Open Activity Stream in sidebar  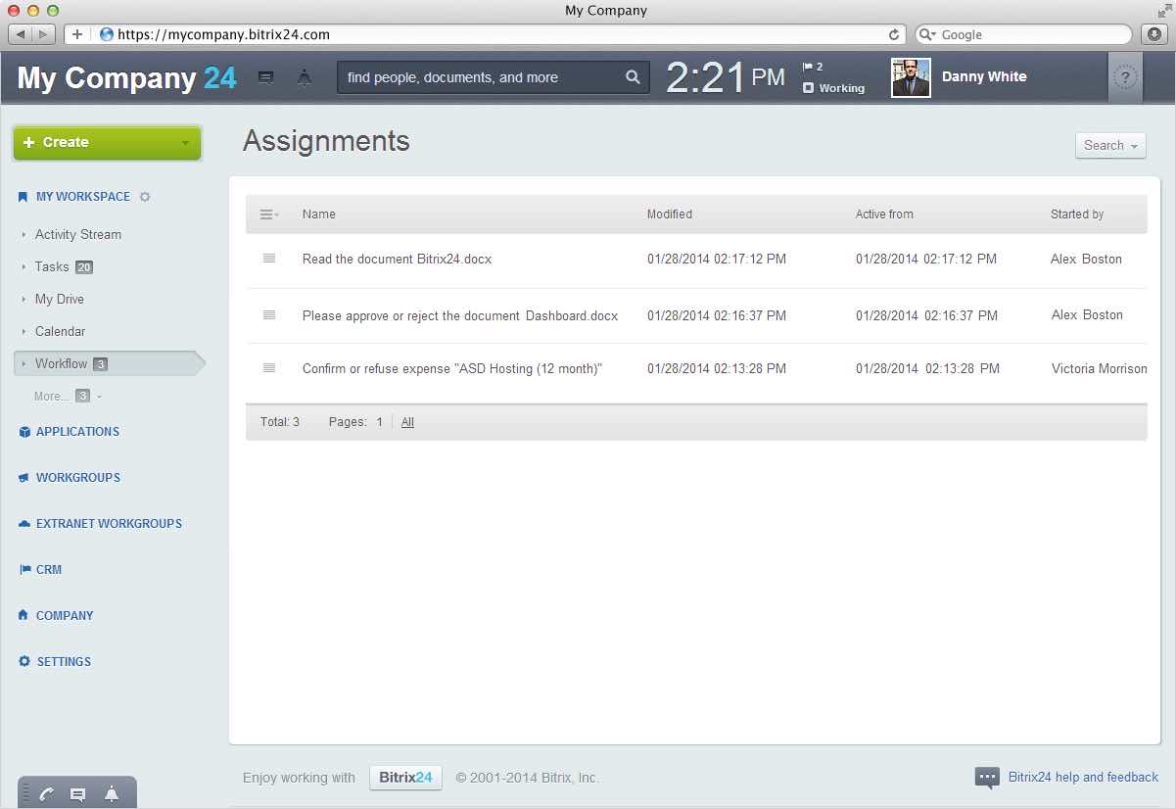pos(78,234)
